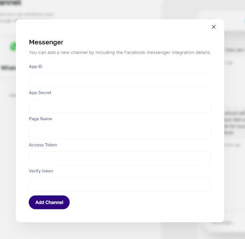This screenshot has height=239, width=245.
Task: Click the App ID label
Action: [x=35, y=66]
